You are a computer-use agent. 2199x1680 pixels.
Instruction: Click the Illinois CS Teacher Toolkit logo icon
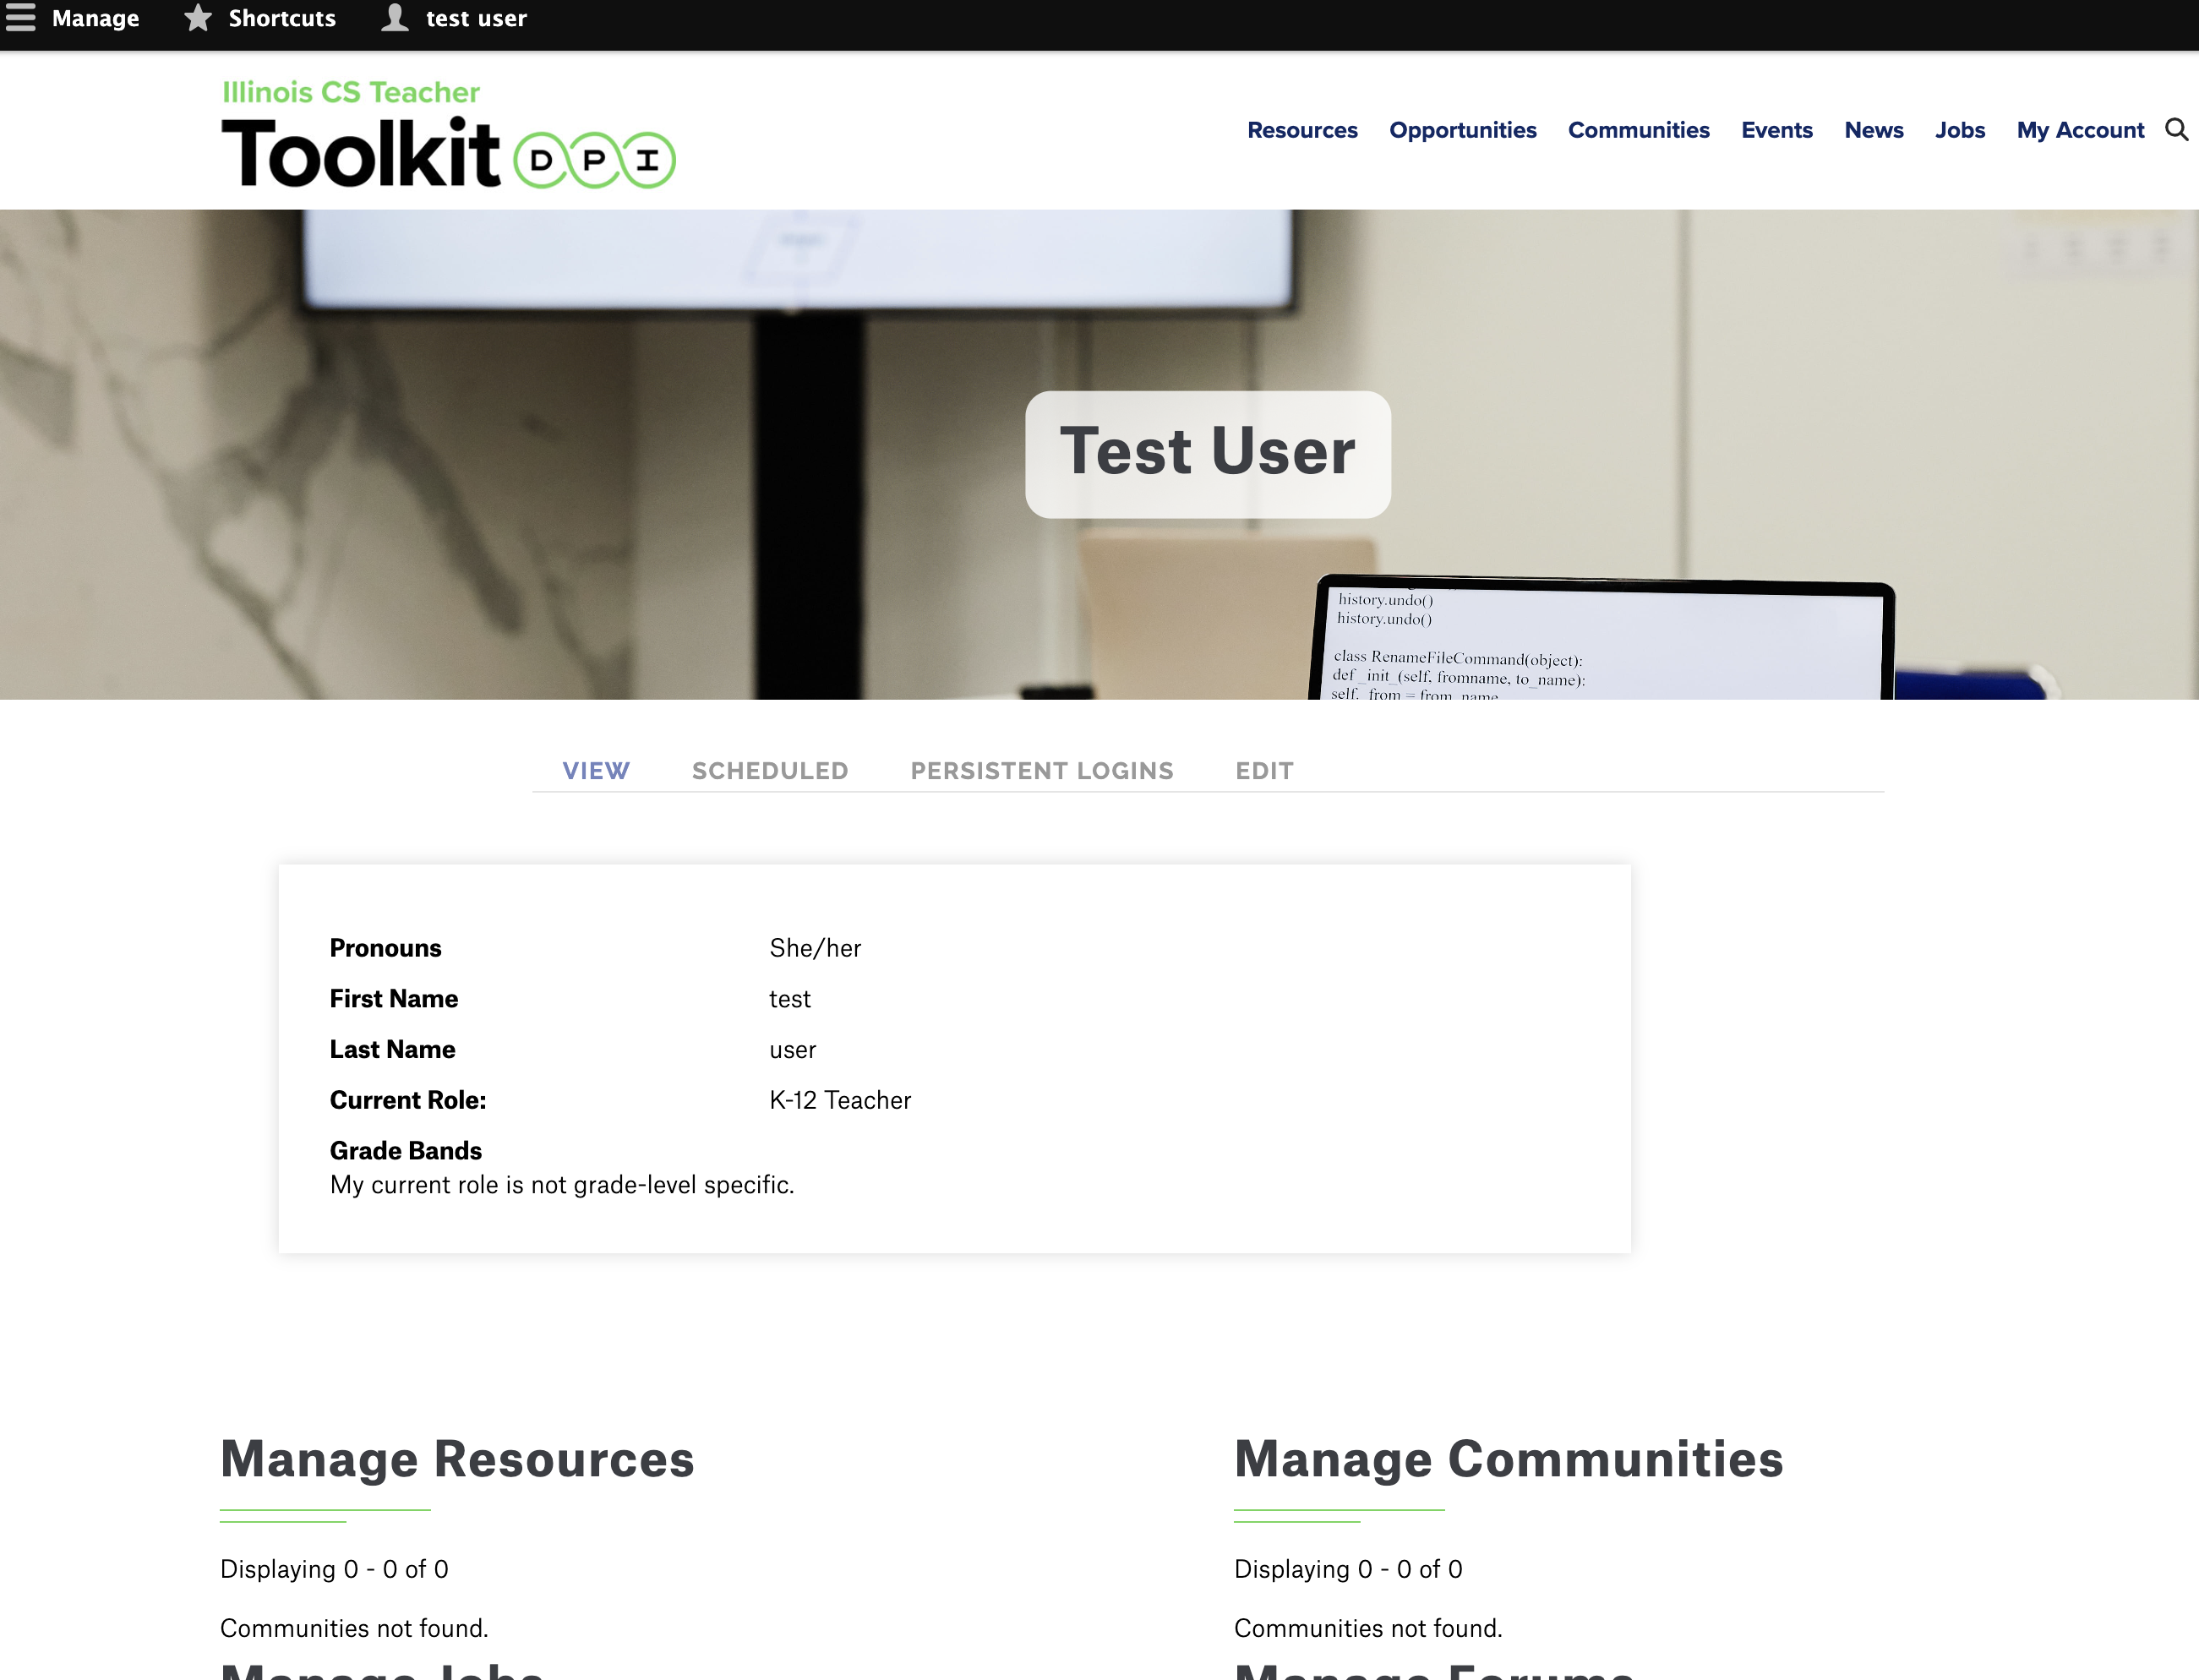point(446,131)
